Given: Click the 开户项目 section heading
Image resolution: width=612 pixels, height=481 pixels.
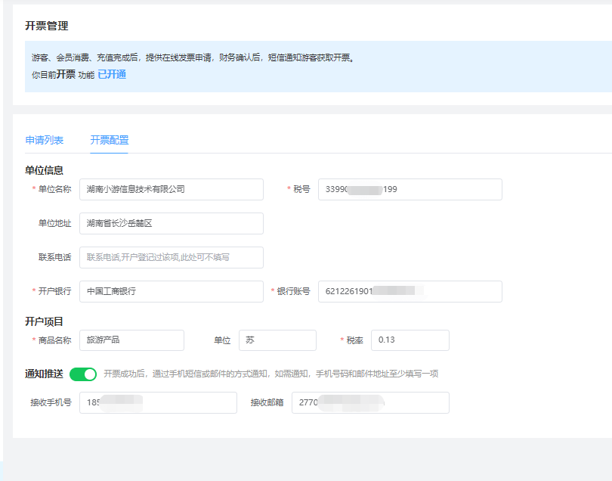Looking at the screenshot, I should click(44, 321).
